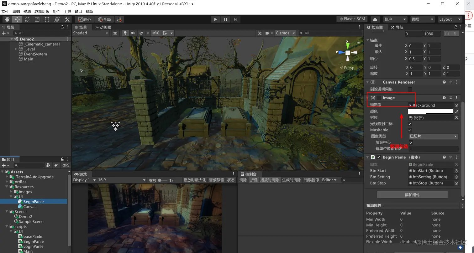This screenshot has height=253, width=474.
Task: Expand the _Level object in hierarchy
Action: pyautogui.click(x=16, y=49)
